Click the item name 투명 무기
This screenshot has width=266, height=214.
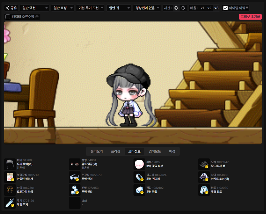coord(22,204)
